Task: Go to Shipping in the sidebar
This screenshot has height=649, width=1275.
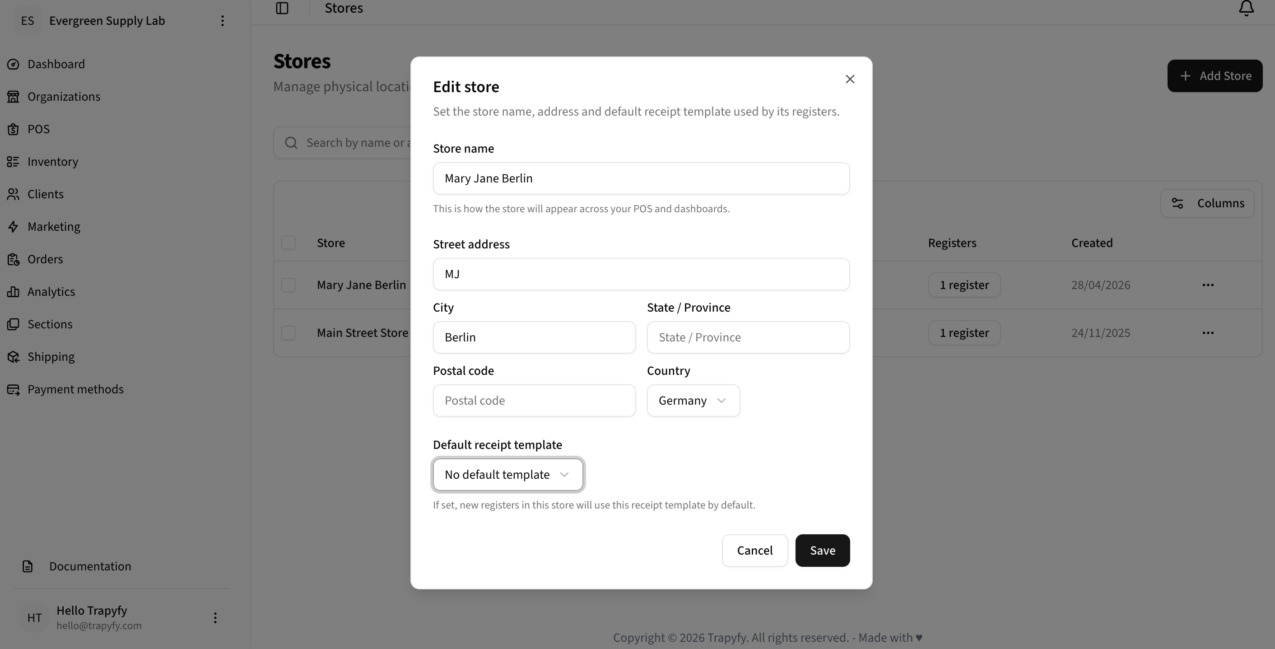Action: click(51, 357)
